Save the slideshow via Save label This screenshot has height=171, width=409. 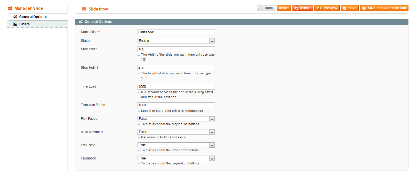click(x=352, y=8)
